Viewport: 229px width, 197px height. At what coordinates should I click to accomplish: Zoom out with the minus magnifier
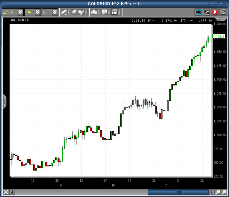(x=217, y=192)
